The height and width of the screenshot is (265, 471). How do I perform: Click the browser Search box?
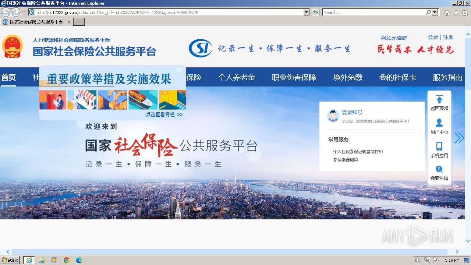coord(374,12)
